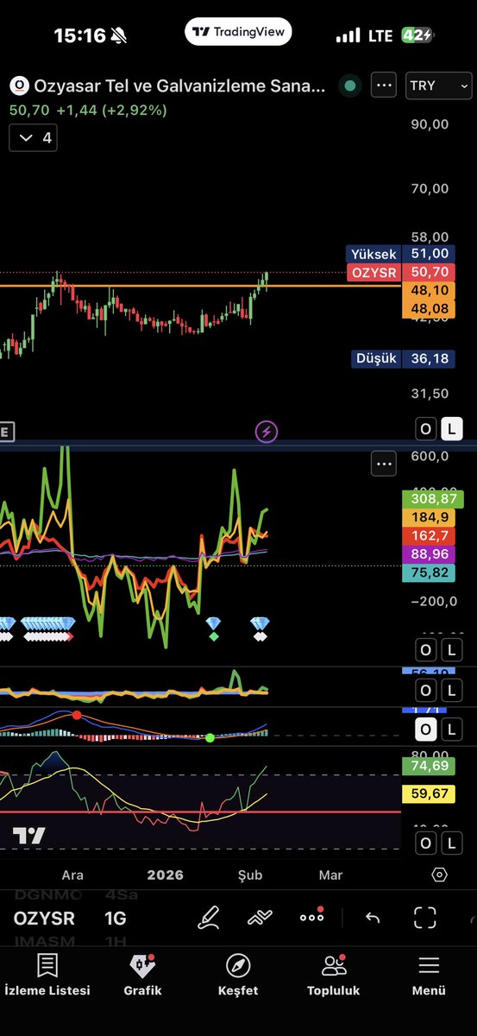Tap the symbol logo beside Ozyasar Tel
The width and height of the screenshot is (477, 1036).
[18, 85]
